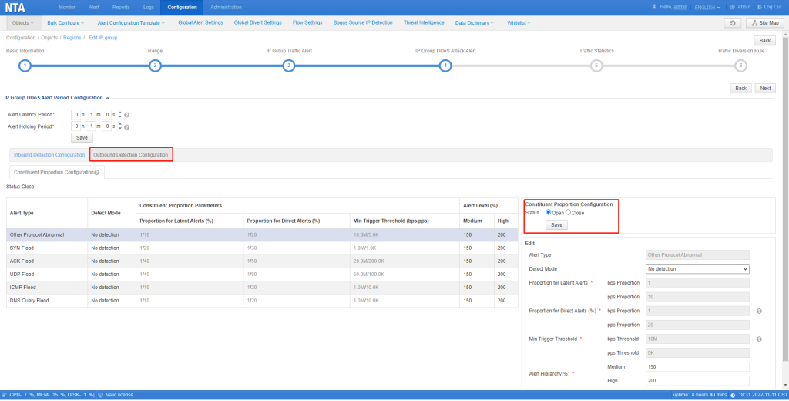Click Save under Constituent Proportion Configuration status
This screenshot has height=401, width=789.
click(x=556, y=225)
